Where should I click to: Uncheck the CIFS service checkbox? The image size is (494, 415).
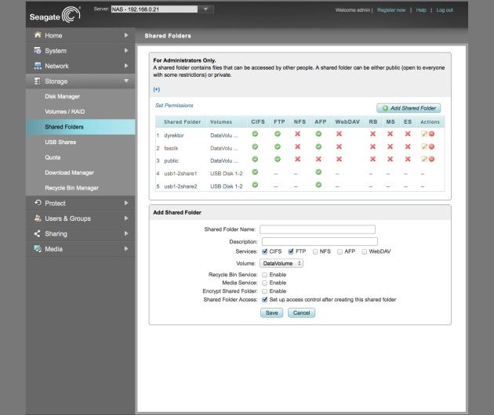coord(265,251)
